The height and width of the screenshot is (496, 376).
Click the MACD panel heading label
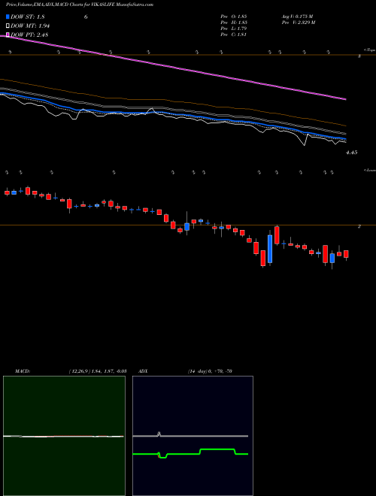[x=23, y=371]
